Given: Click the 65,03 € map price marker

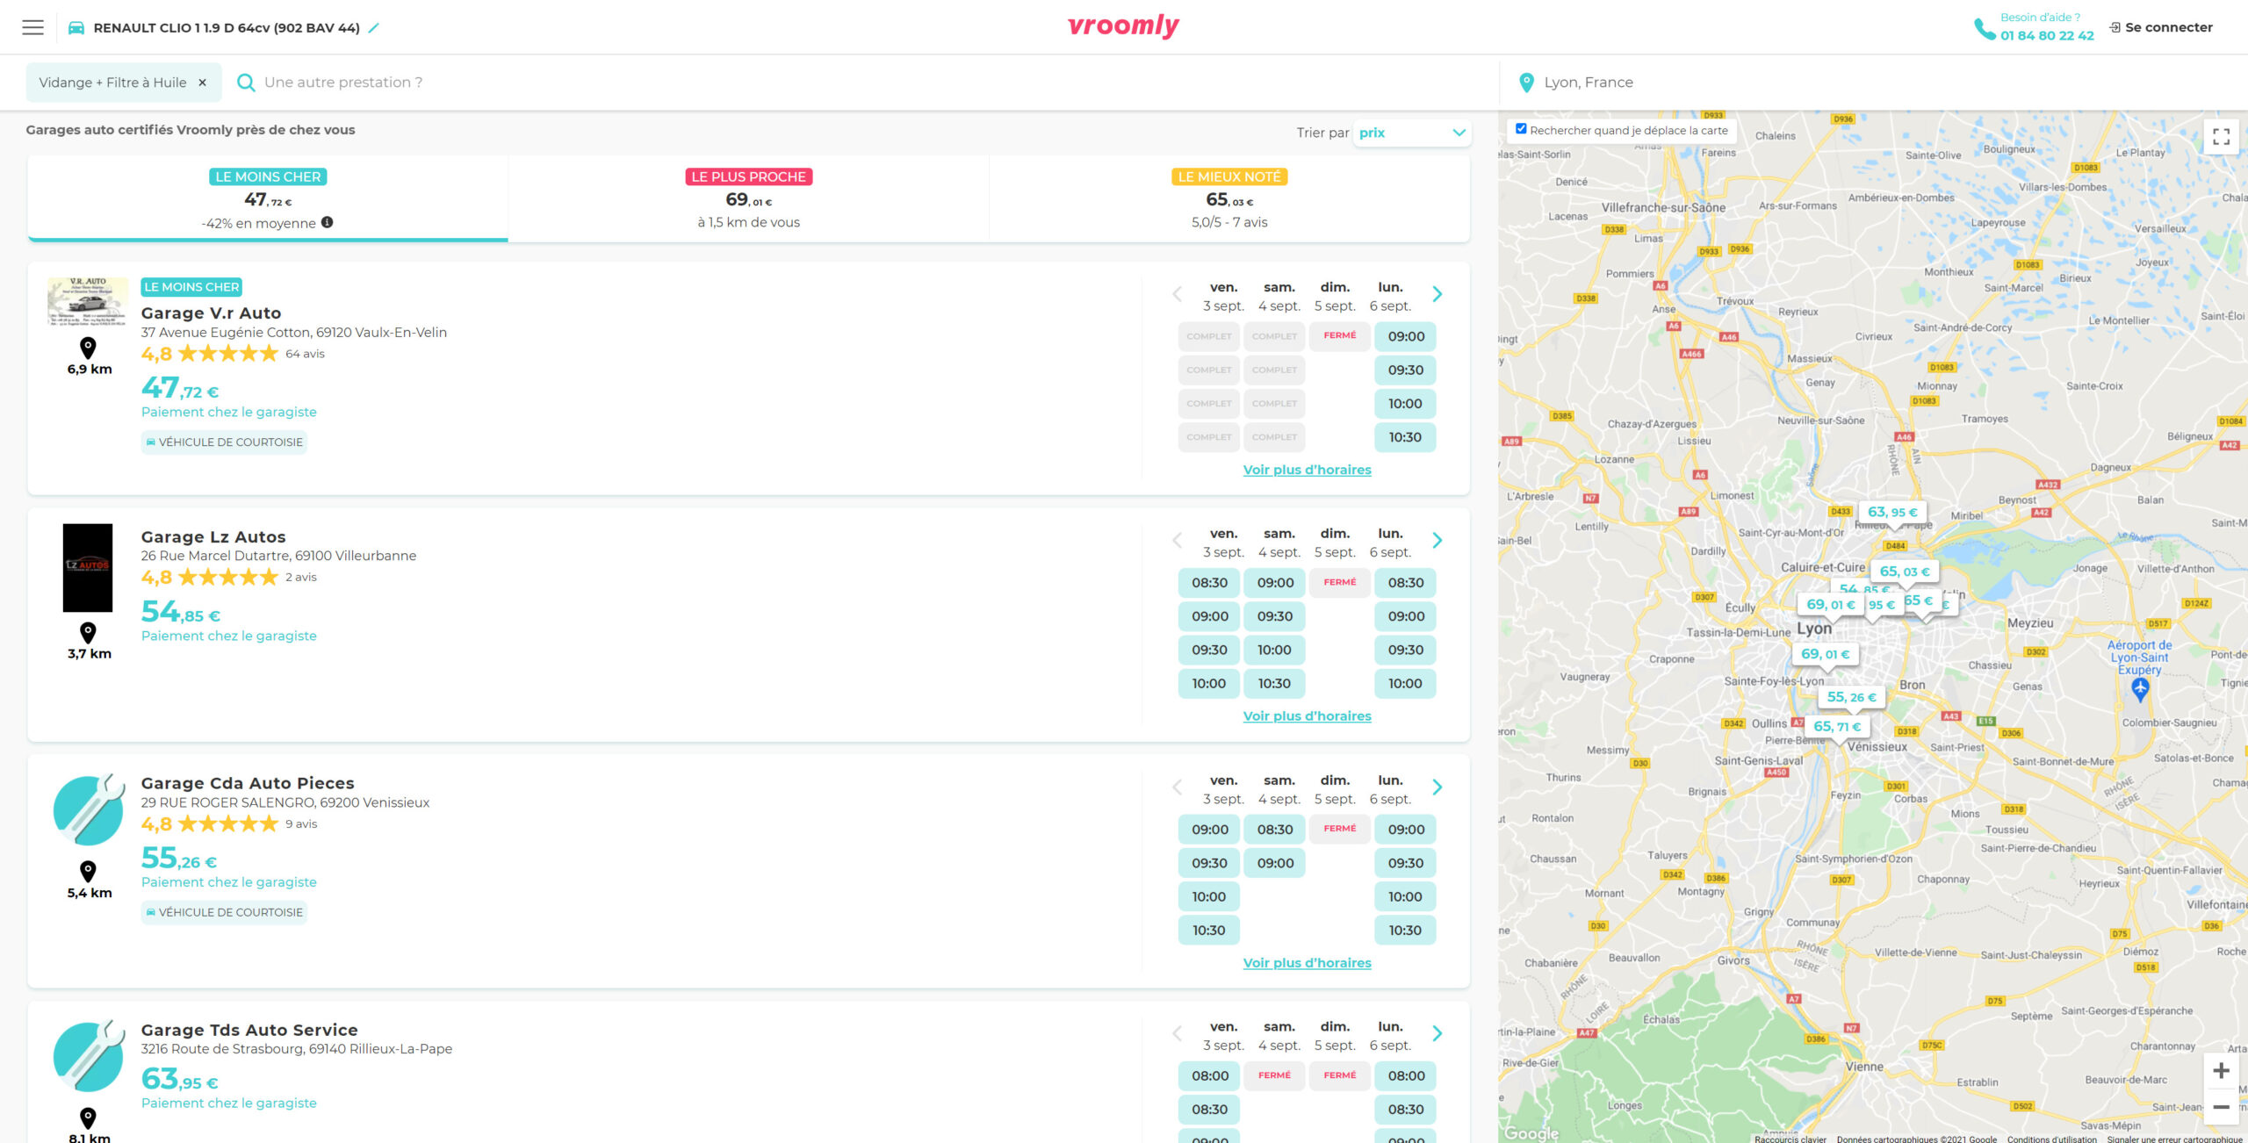Looking at the screenshot, I should point(1905,571).
